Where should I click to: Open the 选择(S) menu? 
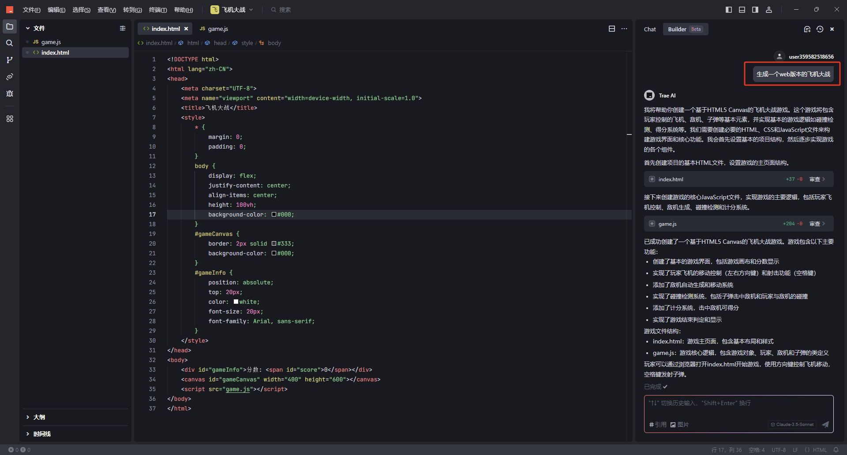82,10
